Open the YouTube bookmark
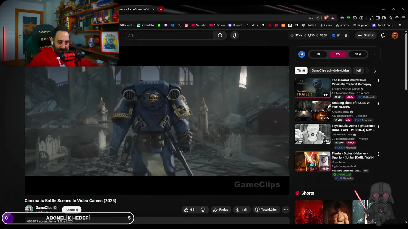408x229 pixels. [199, 25]
